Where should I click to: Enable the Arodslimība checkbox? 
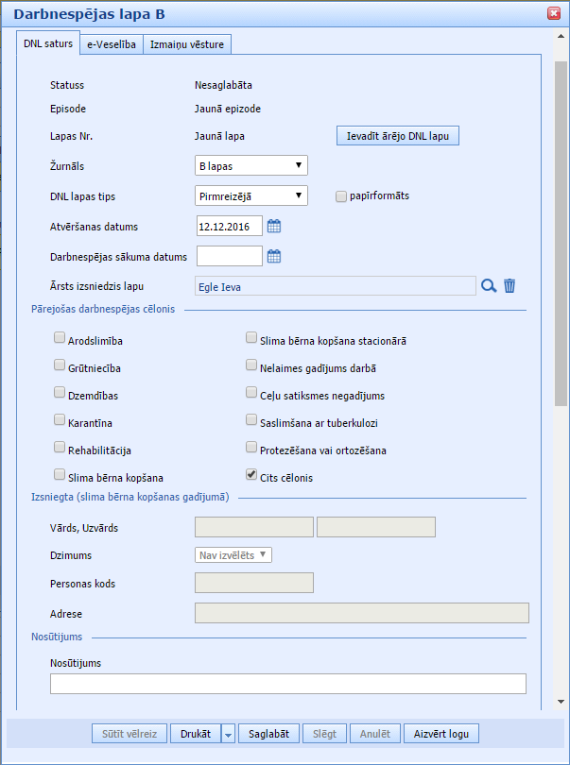click(x=60, y=337)
